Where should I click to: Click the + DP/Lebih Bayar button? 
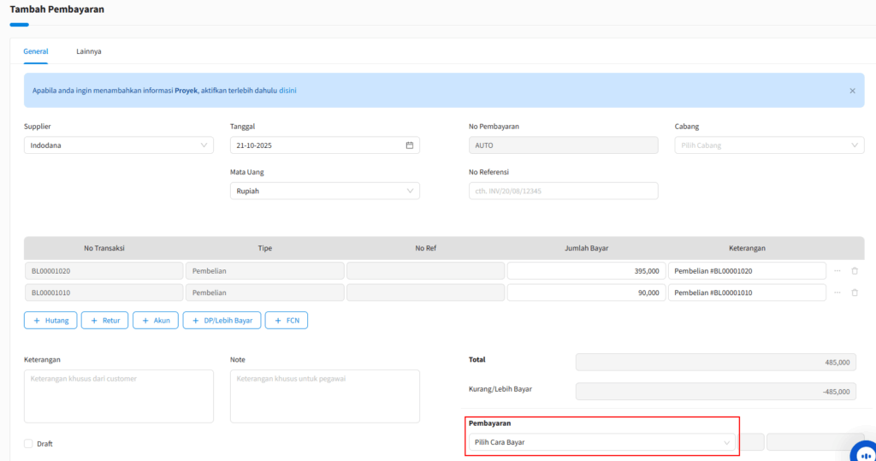[222, 321]
